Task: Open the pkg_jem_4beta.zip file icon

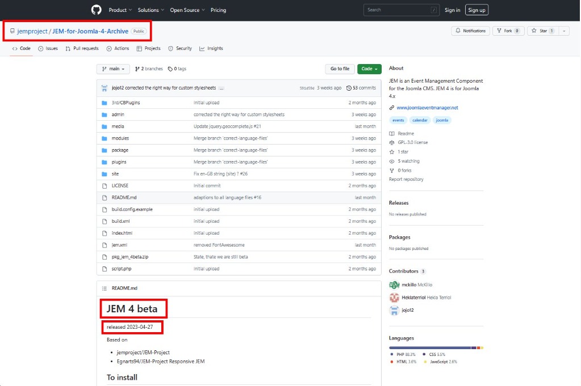Action: coord(105,257)
